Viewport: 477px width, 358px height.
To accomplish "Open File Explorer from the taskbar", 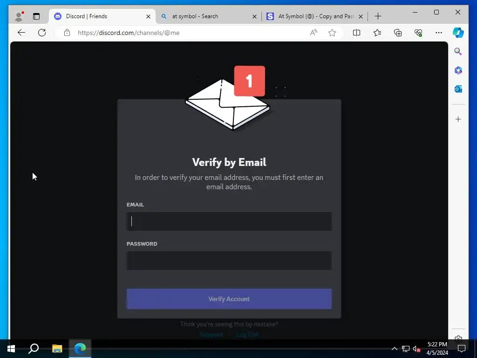I will click(57, 349).
